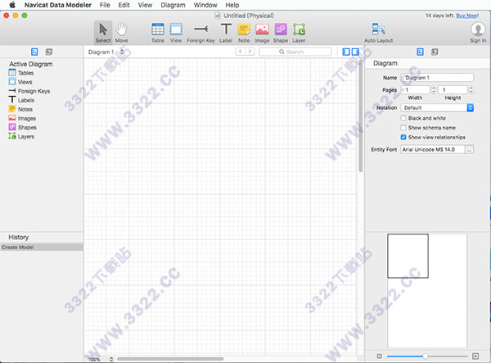
Task: Click the pages Height stepper
Action: pyautogui.click(x=471, y=90)
